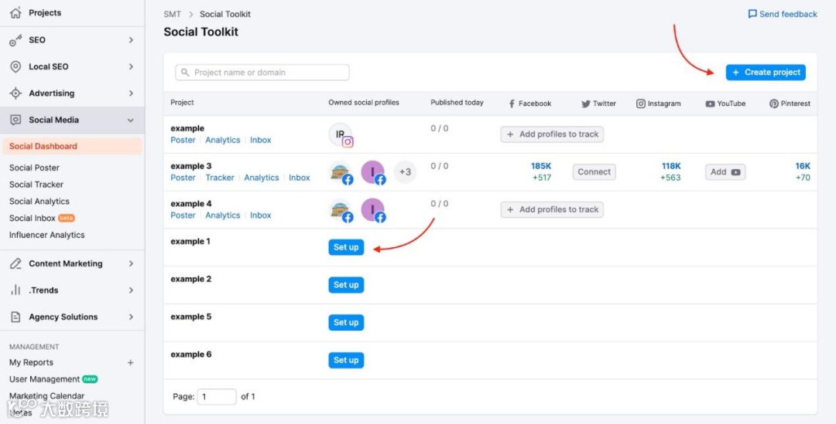The image size is (836, 424).
Task: Click the plus icon beside My Reports
Action: pyautogui.click(x=130, y=363)
